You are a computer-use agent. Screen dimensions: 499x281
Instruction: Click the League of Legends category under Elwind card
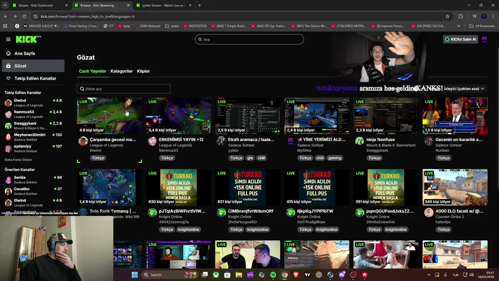(x=106, y=145)
